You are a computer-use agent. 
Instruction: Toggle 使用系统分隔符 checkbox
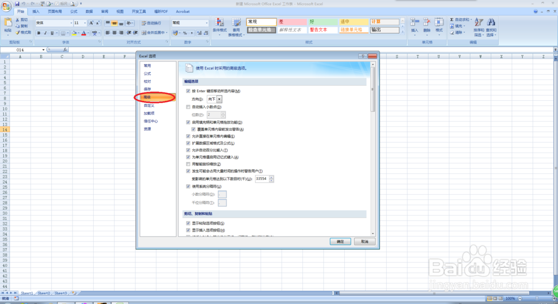tap(188, 186)
